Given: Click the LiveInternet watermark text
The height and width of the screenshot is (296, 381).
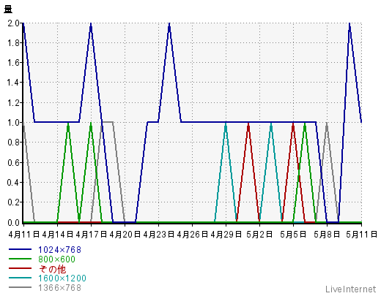Looking at the screenshot, I should tap(351, 289).
